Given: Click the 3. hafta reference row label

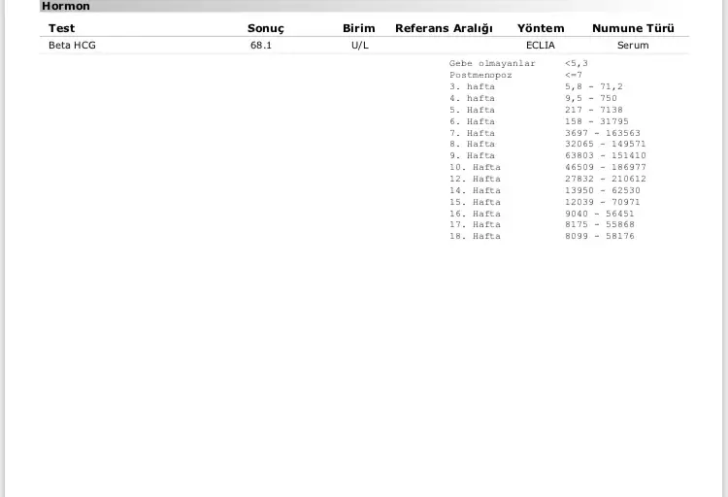Looking at the screenshot, I should tap(472, 86).
